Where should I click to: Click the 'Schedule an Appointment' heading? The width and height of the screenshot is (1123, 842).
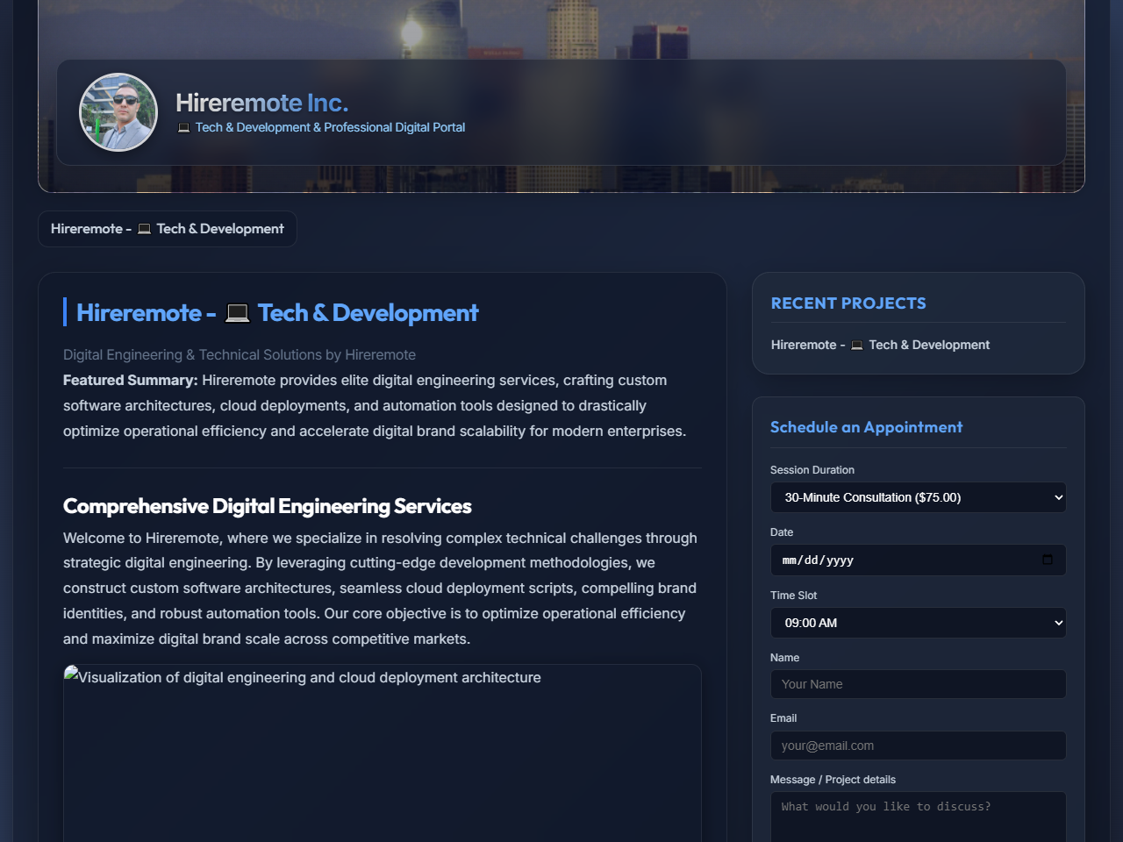click(x=866, y=427)
